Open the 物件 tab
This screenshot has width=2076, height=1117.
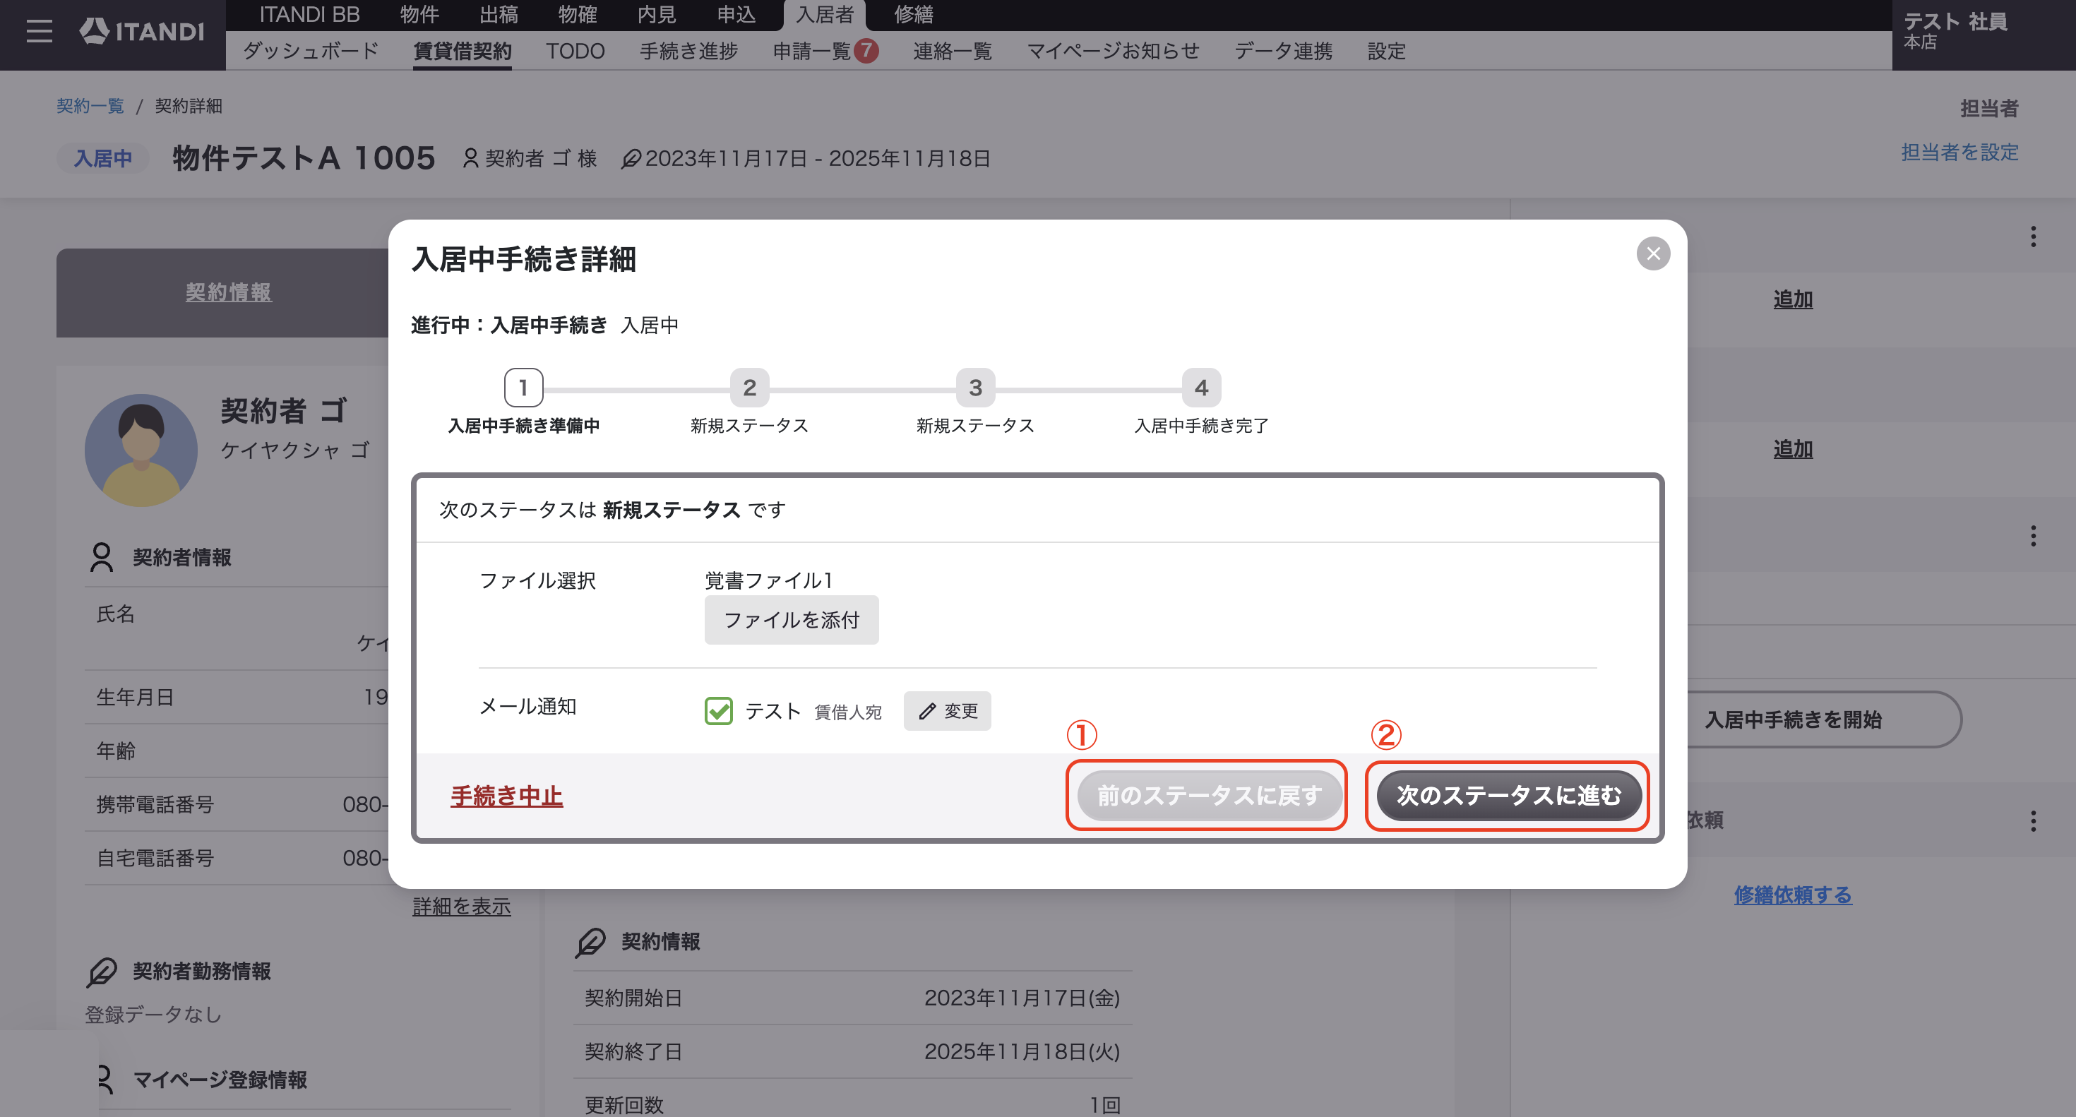point(419,15)
